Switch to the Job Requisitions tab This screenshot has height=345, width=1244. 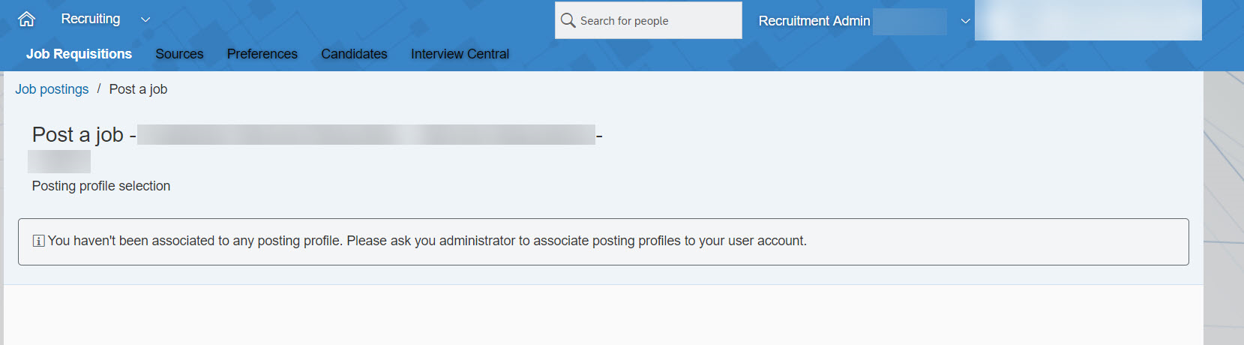pos(79,54)
